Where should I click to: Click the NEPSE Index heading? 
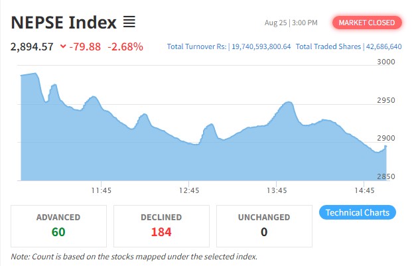64,22
